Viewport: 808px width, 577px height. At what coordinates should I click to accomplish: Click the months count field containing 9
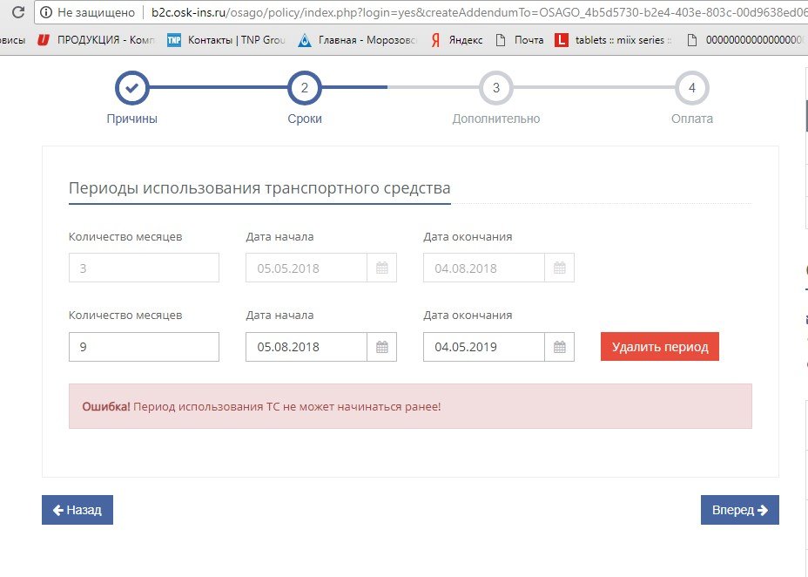coord(144,347)
